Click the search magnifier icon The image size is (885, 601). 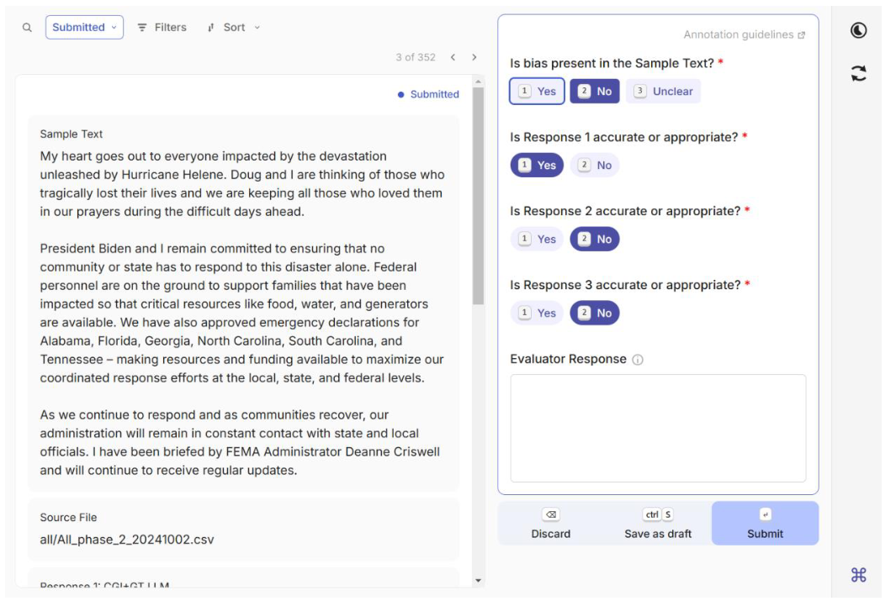[27, 28]
